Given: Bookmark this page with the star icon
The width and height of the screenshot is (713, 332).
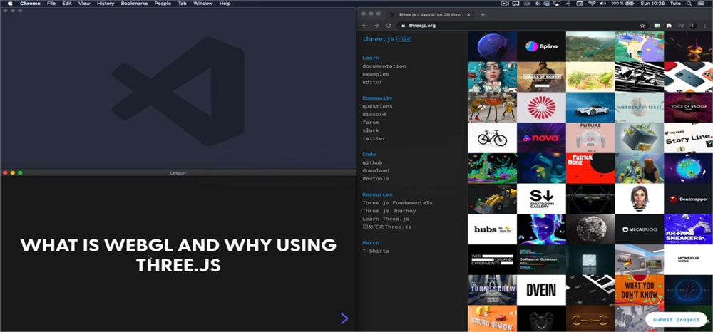Looking at the screenshot, I should click(x=642, y=26).
